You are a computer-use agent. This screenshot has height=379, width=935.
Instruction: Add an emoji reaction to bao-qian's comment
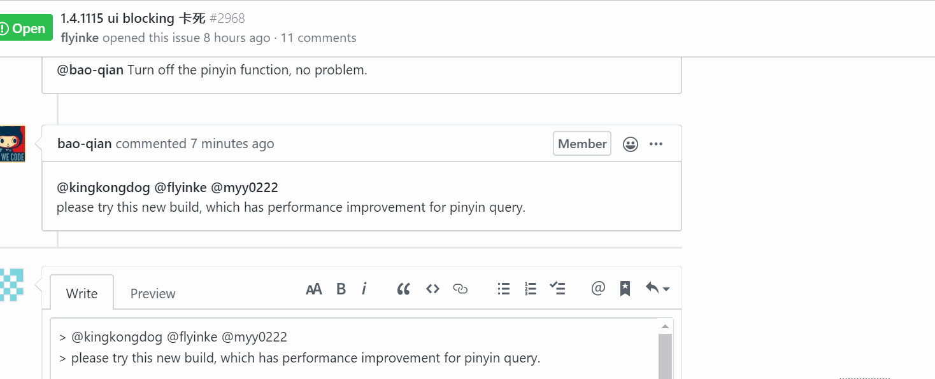631,144
